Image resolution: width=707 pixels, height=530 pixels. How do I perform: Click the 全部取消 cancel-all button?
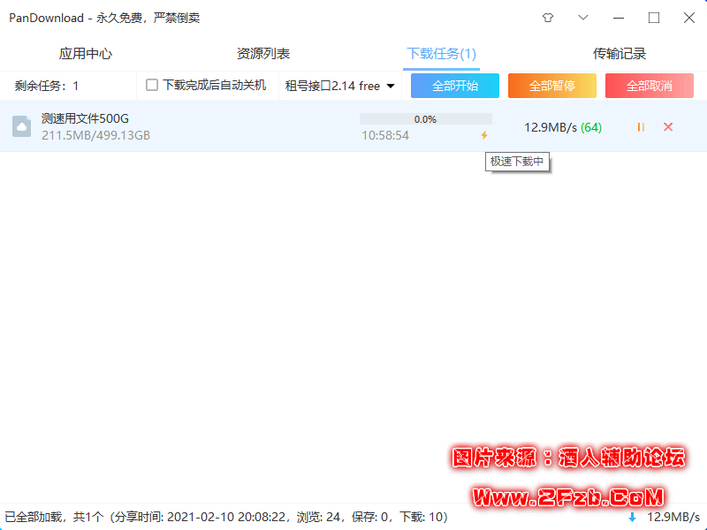(x=649, y=86)
